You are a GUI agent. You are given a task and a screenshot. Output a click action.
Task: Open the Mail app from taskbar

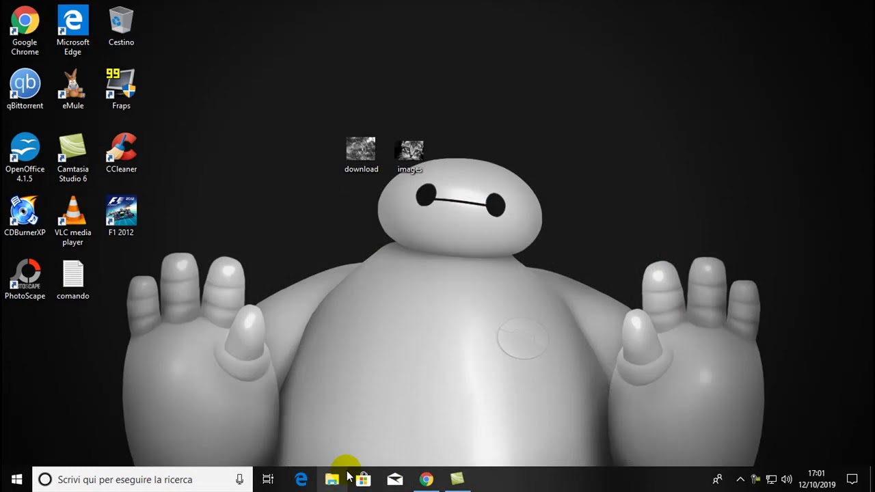tap(395, 479)
